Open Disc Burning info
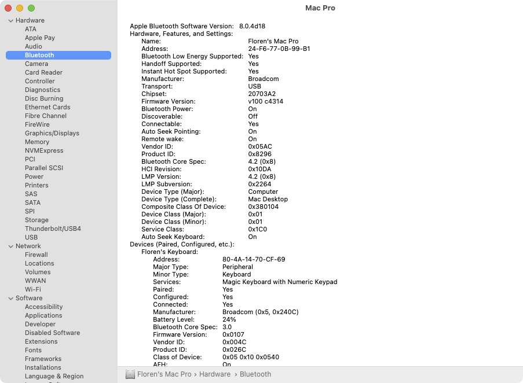 click(44, 98)
